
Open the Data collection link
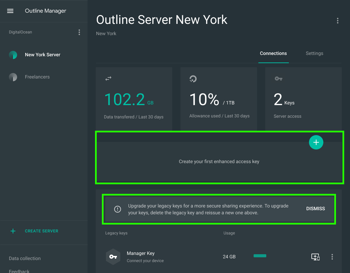coord(25,258)
